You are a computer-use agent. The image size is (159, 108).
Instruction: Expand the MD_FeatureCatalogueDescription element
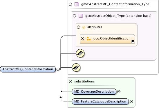click(131, 101)
